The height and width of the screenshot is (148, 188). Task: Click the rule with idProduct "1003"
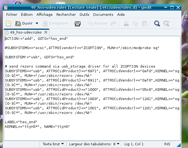click(92, 101)
